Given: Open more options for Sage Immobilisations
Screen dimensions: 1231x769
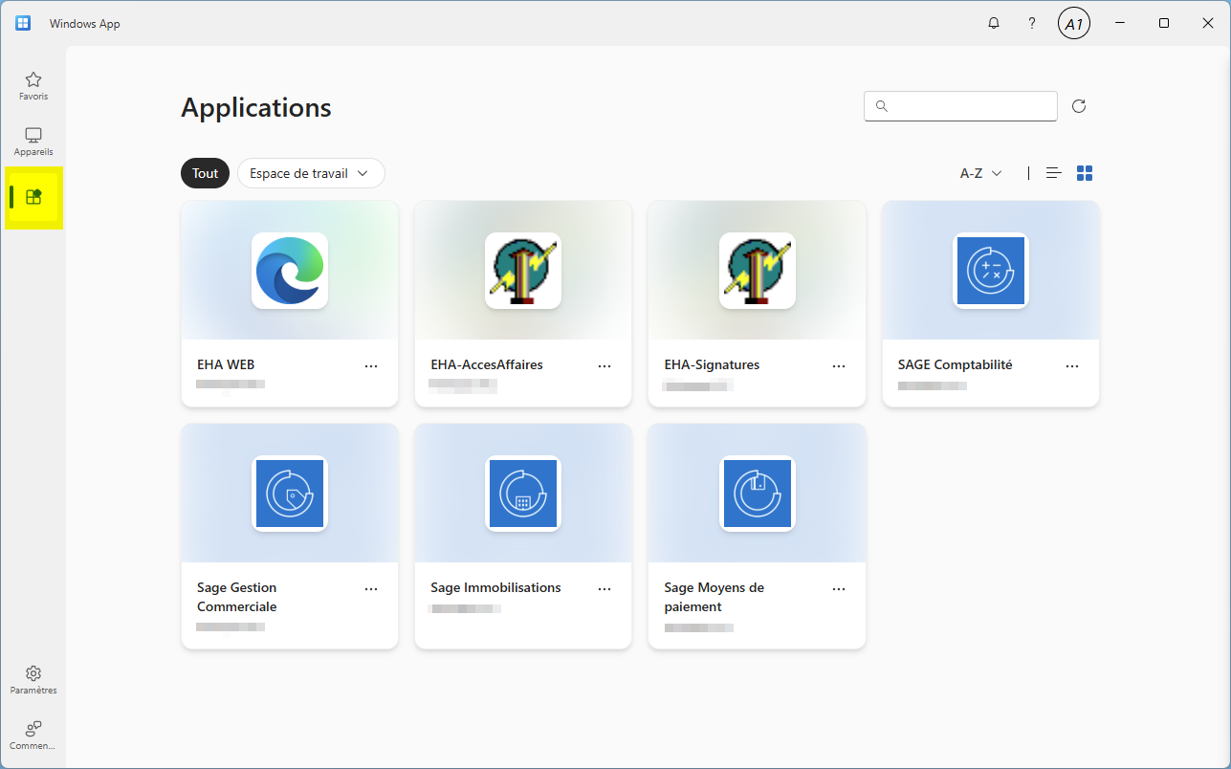Looking at the screenshot, I should 605,588.
